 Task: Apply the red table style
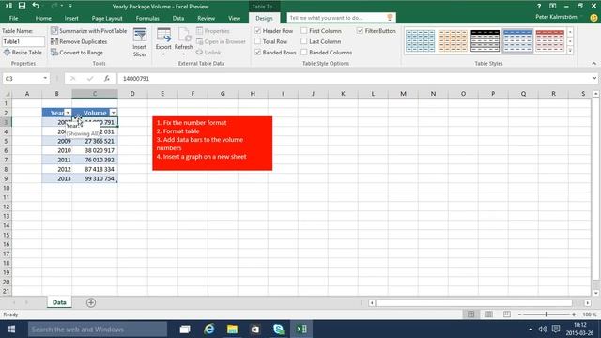549,40
